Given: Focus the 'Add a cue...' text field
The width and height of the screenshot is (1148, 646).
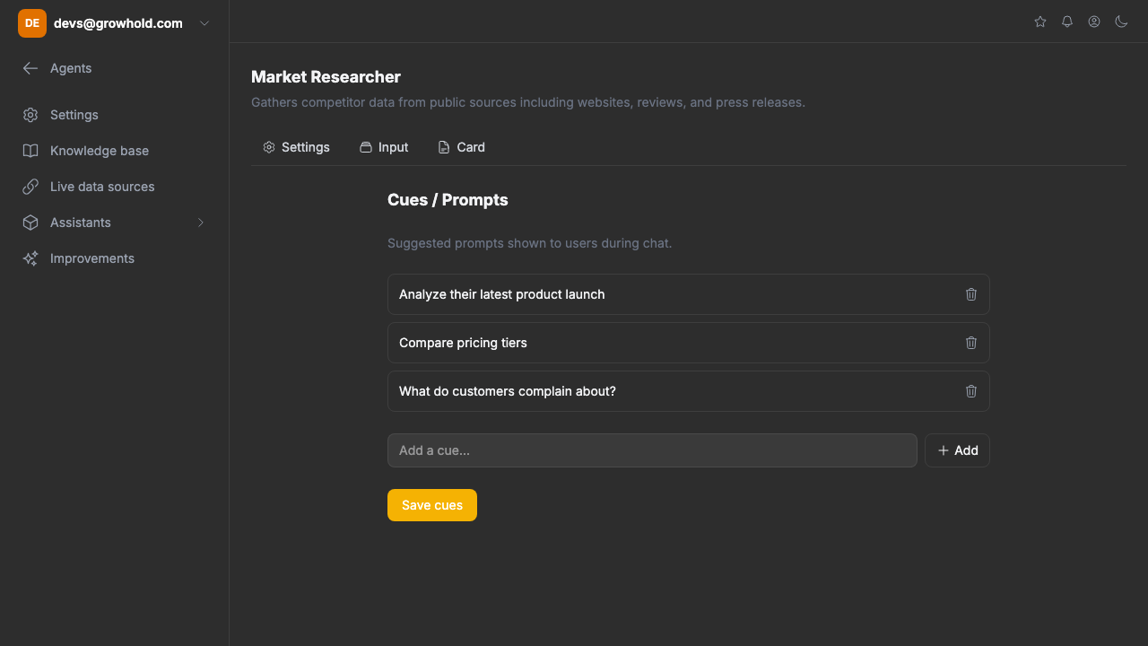Looking at the screenshot, I should (x=652, y=450).
